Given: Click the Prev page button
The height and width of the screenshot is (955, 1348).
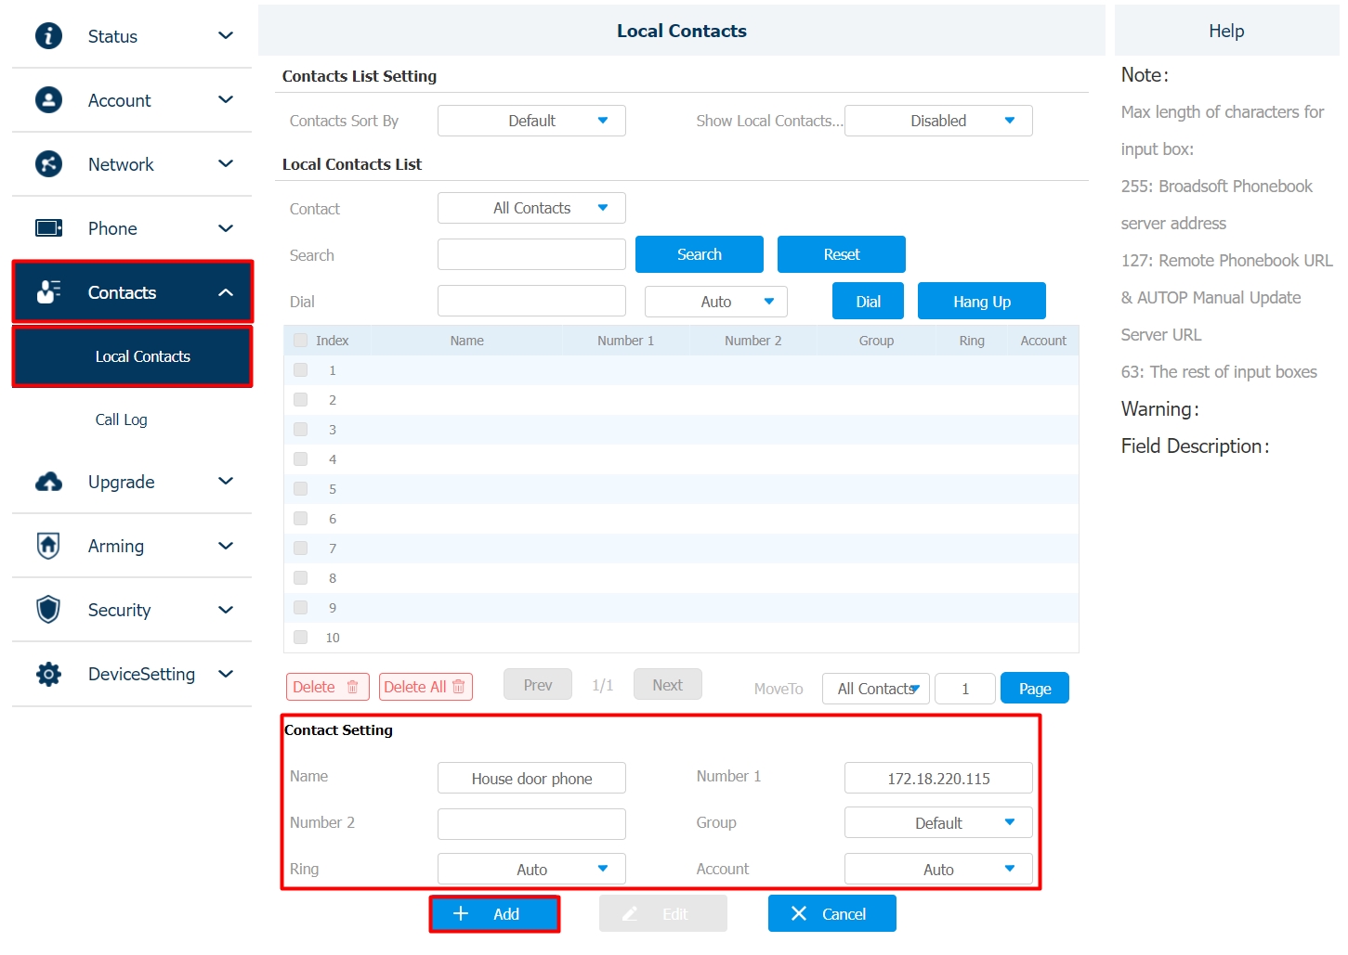Looking at the screenshot, I should [x=538, y=685].
